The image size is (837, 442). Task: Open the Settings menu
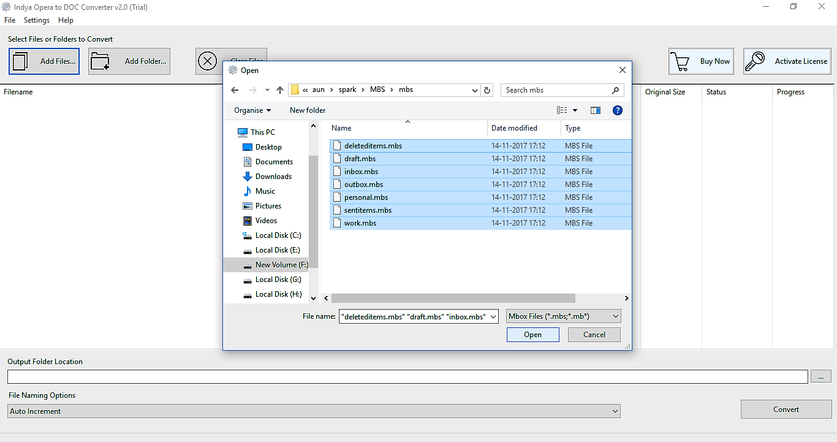point(37,20)
